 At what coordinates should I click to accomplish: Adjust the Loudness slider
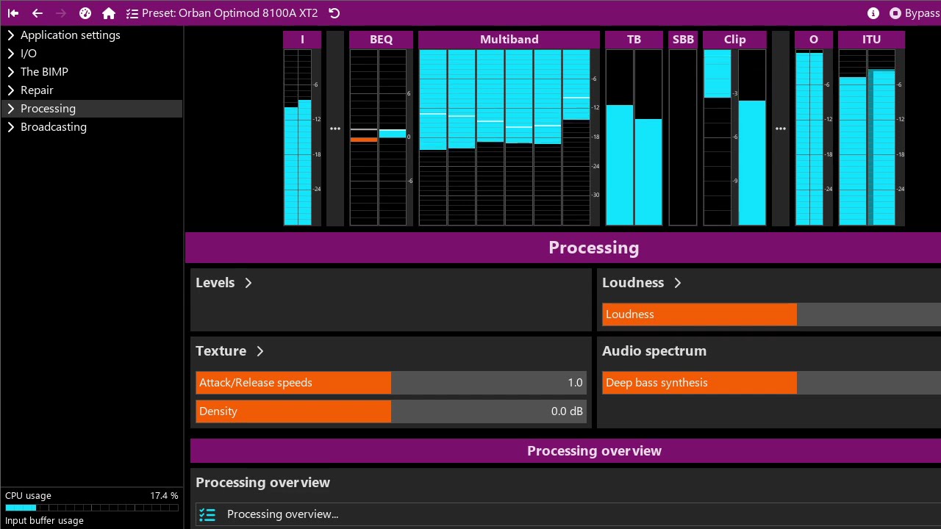tap(771, 314)
